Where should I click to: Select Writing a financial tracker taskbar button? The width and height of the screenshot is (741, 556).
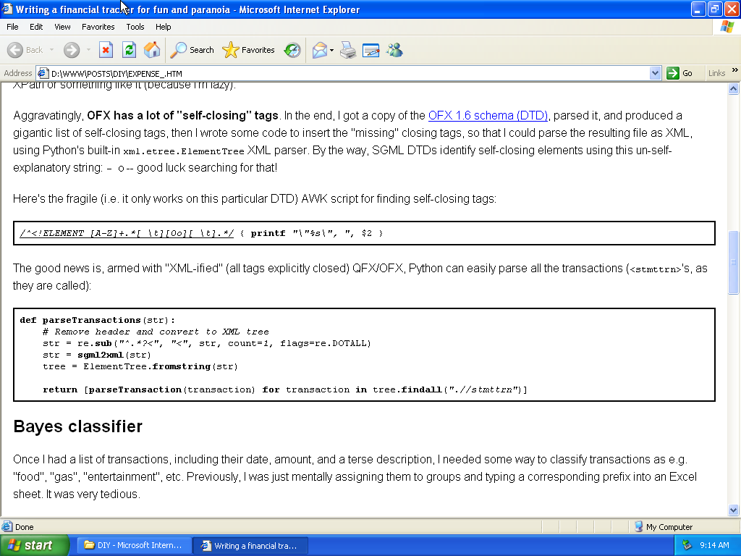251,545
